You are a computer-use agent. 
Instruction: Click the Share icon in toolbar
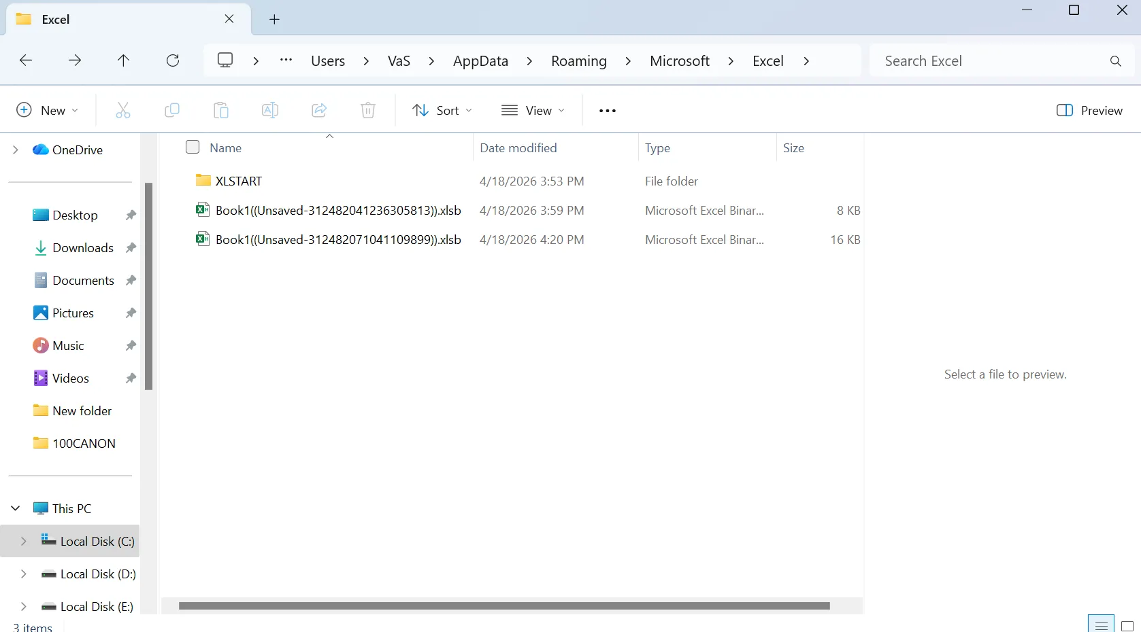[319, 110]
